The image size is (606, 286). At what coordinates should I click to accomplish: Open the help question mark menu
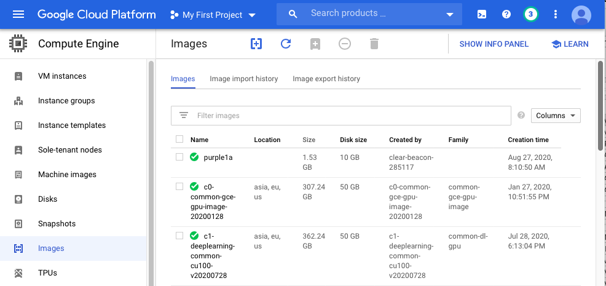tap(506, 14)
